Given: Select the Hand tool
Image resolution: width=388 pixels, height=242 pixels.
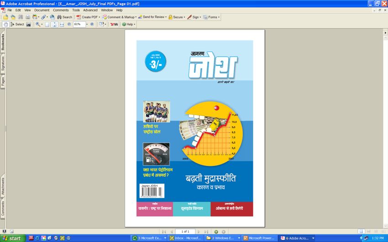Looking at the screenshot, I should click(x=5, y=24).
